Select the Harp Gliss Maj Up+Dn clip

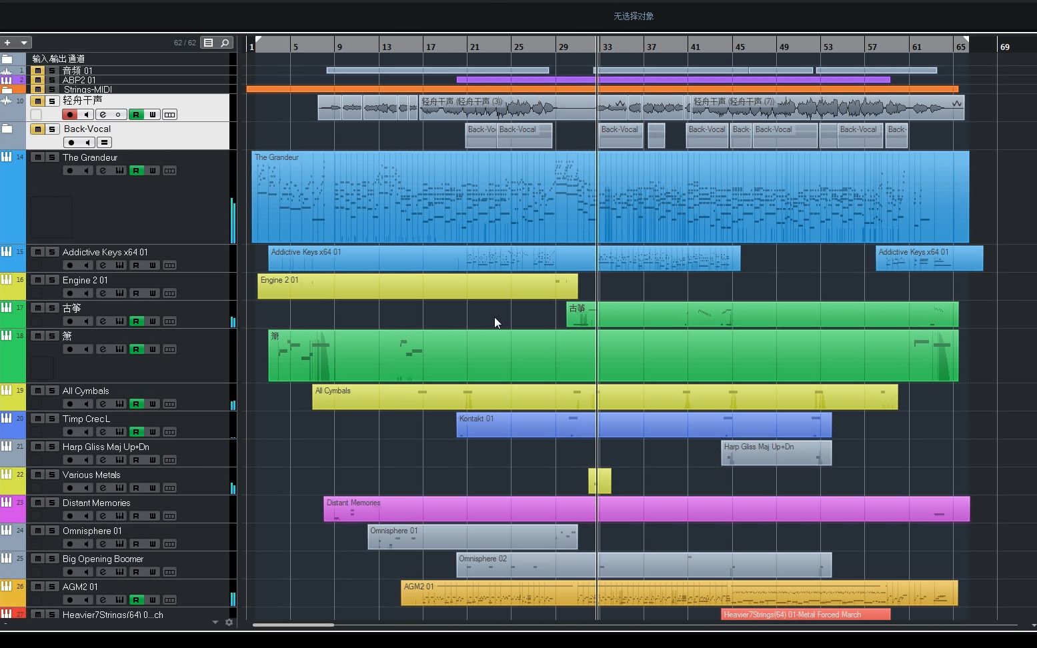click(776, 453)
